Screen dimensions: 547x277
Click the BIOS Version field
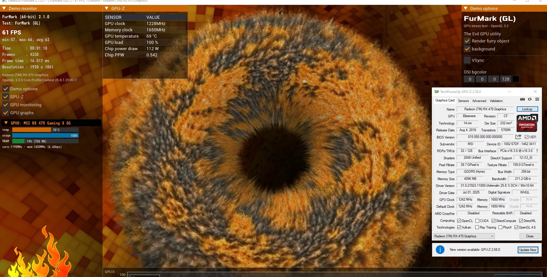pyautogui.click(x=485, y=137)
